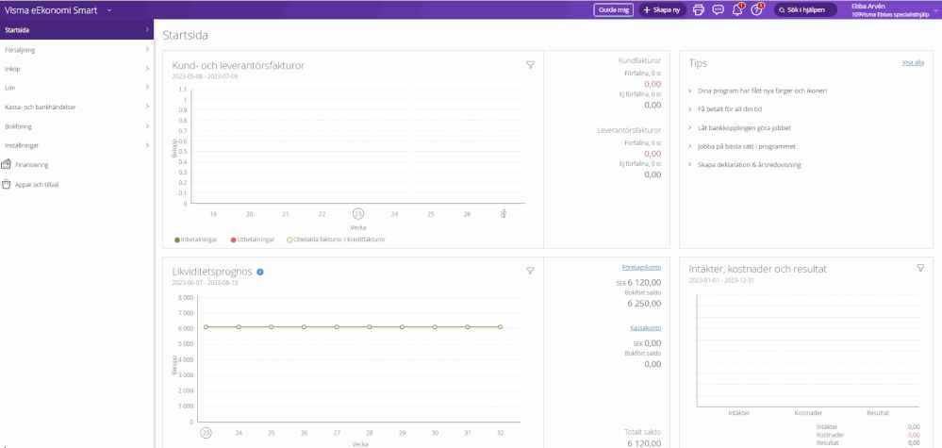Click the SEK 6 120,00 company account amount

pos(638,282)
